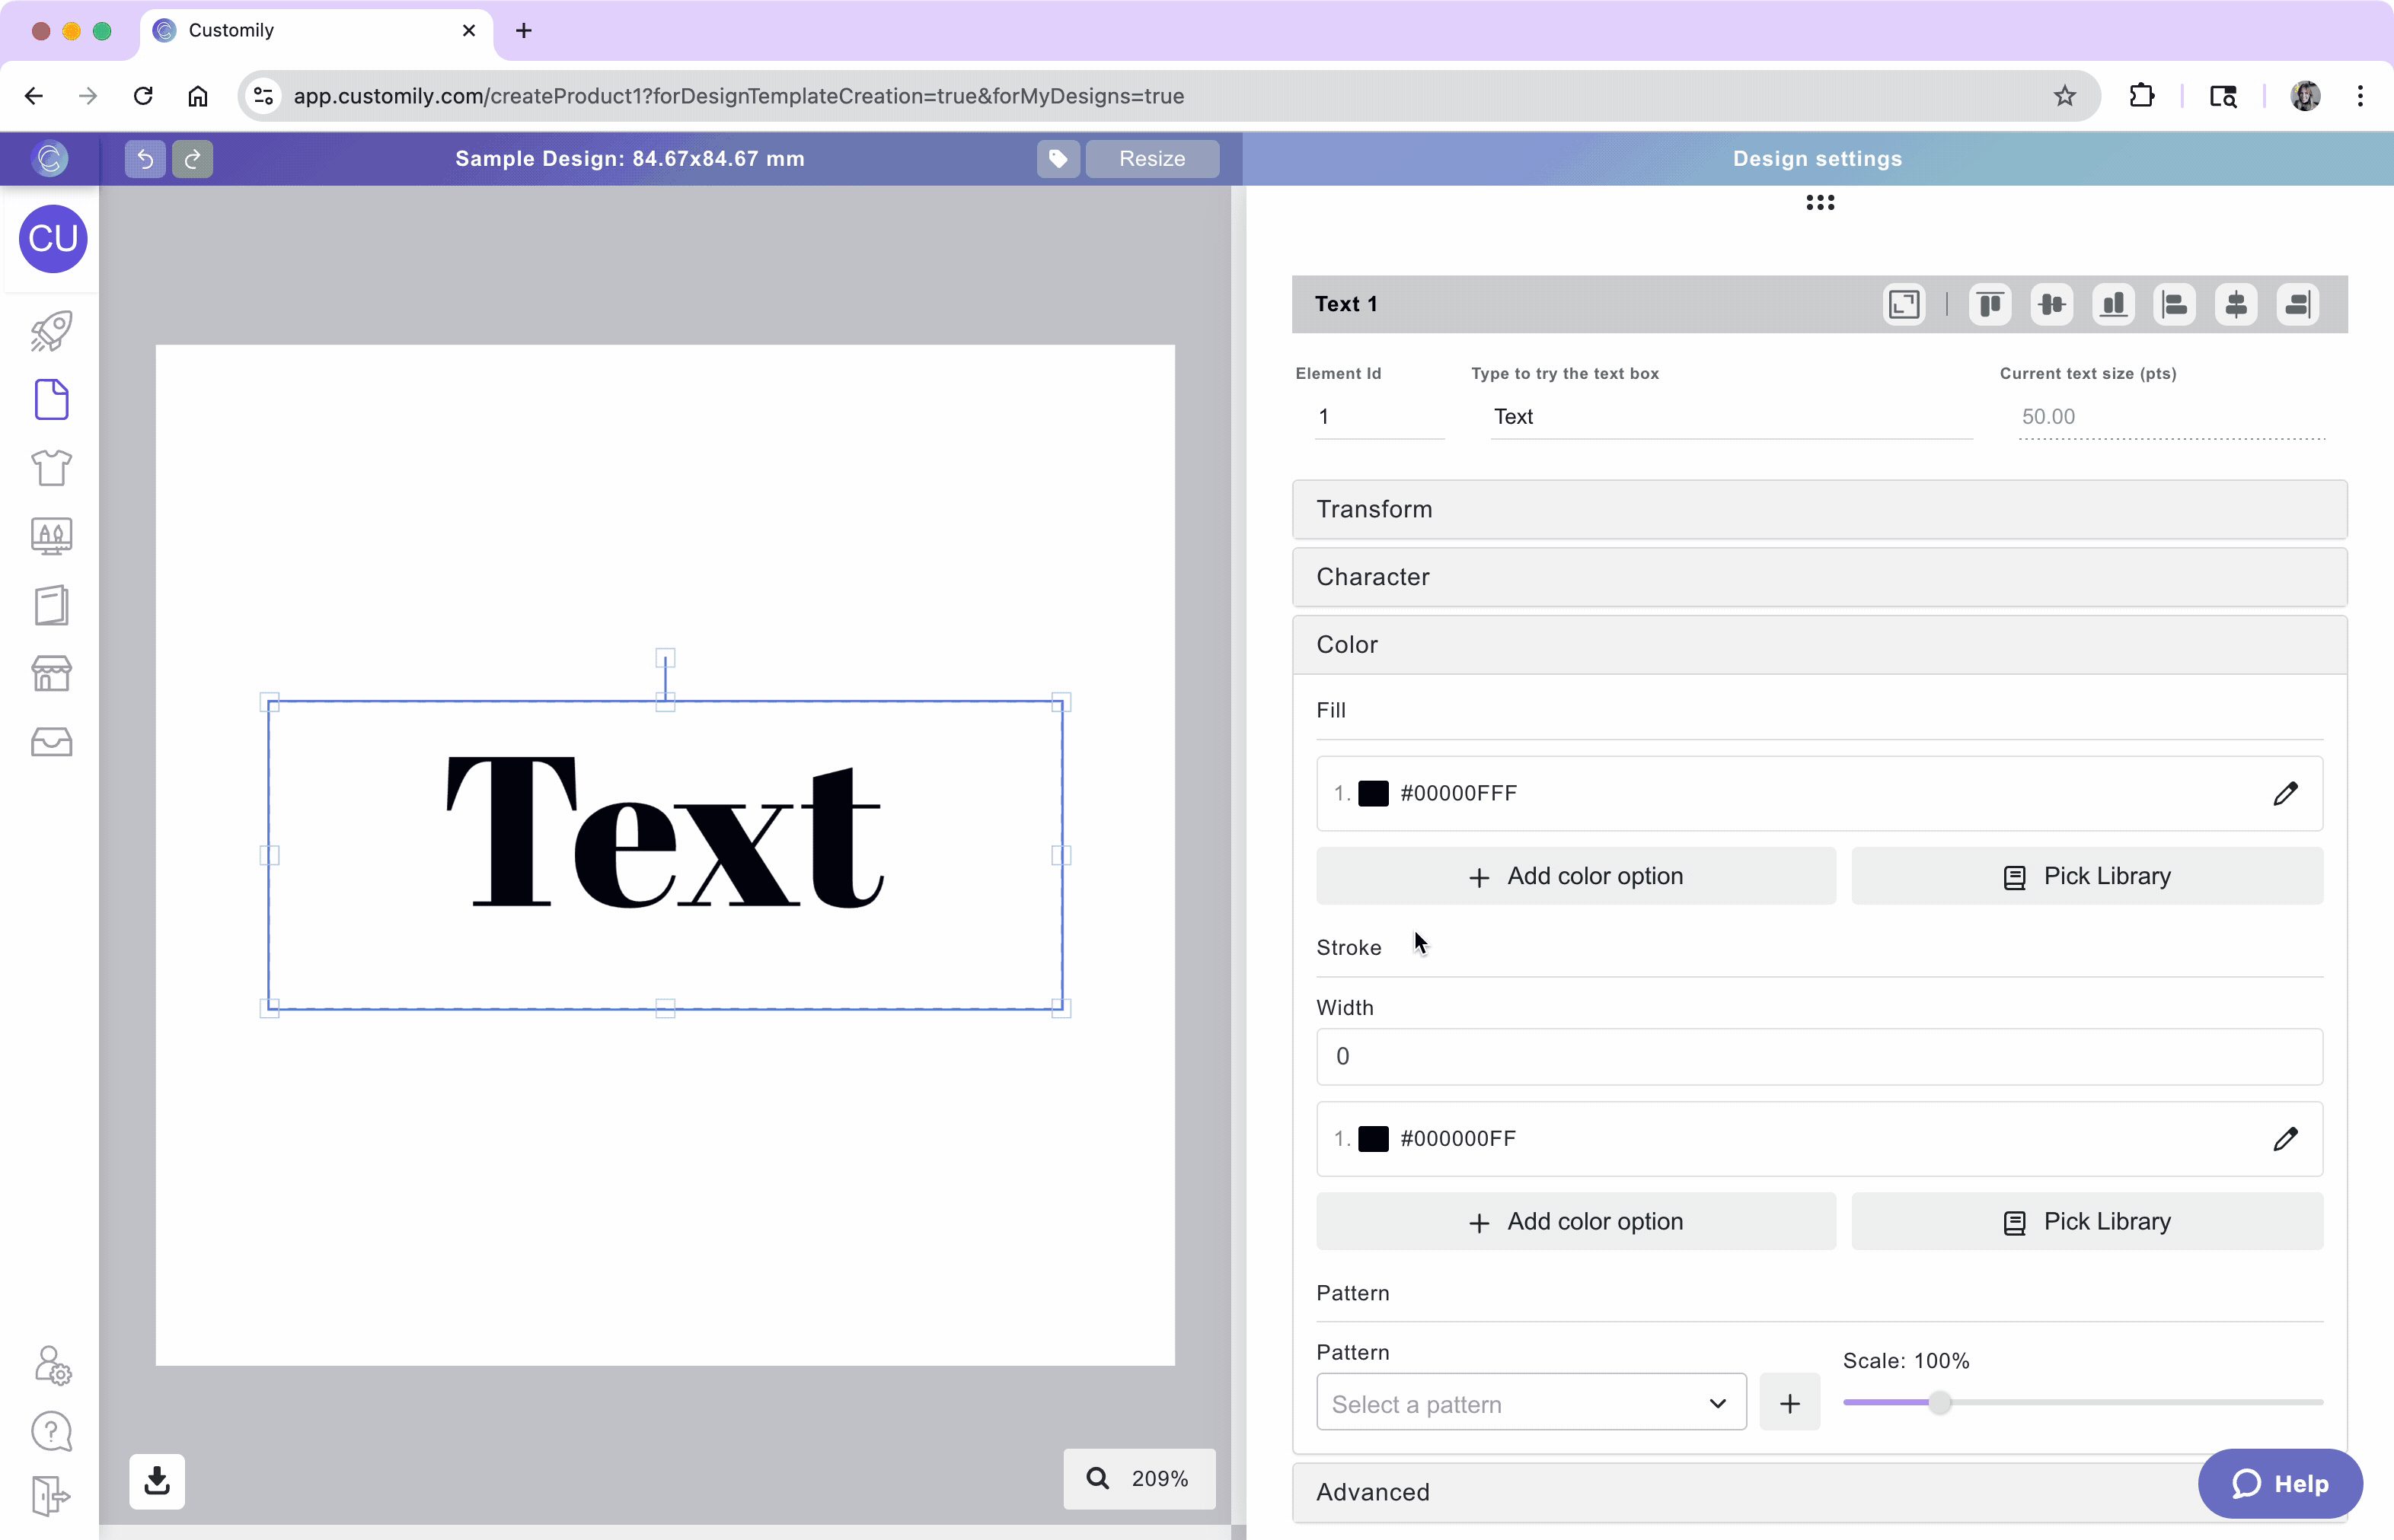Click the Resize button
The image size is (2394, 1540).
[1151, 159]
